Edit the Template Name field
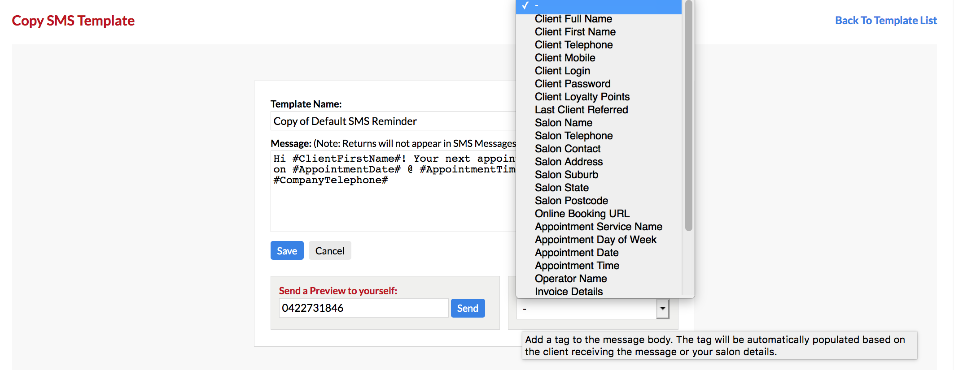Image resolution: width=954 pixels, height=370 pixels. (394, 121)
